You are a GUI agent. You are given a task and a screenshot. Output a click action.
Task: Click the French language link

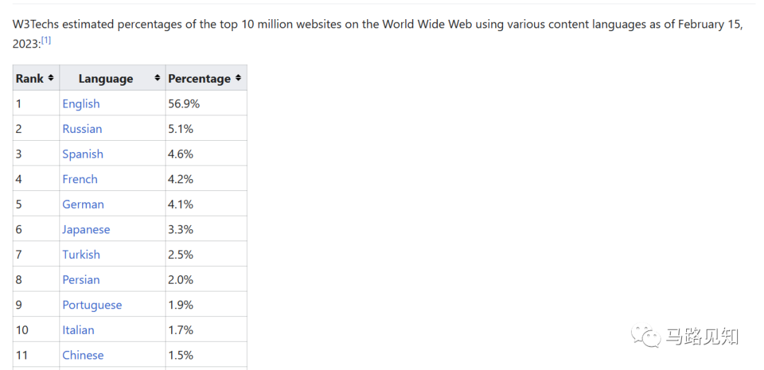[x=80, y=180]
